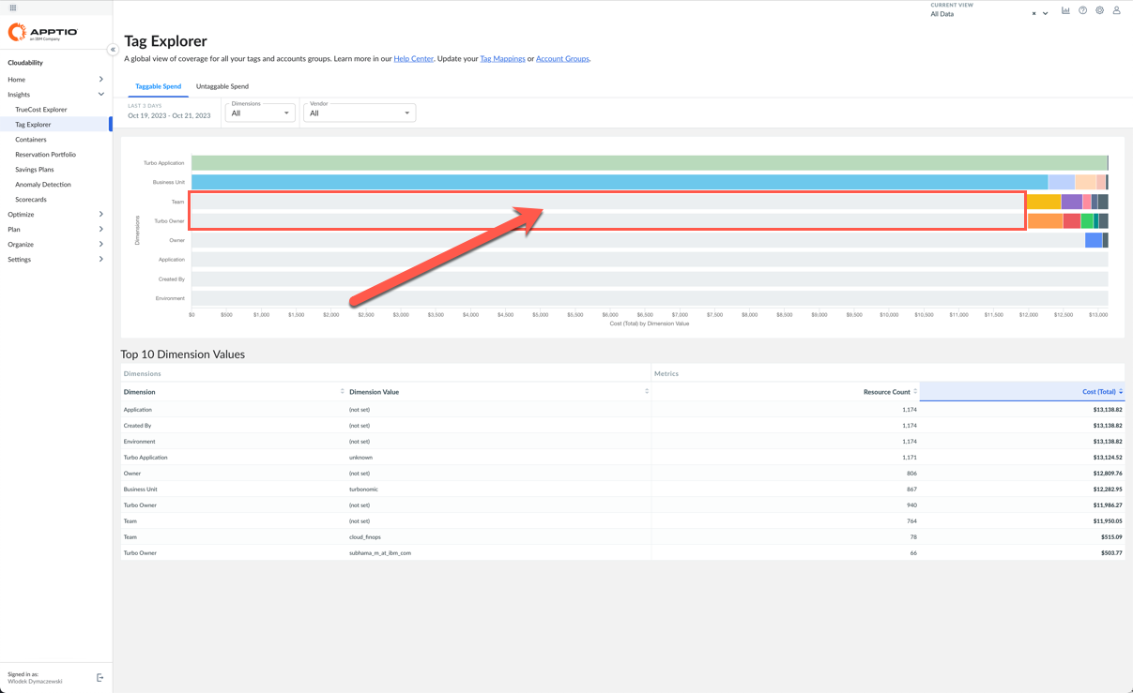Collapse the sidebar with the chevron button
Screen dimensions: 1133x693
(113, 50)
